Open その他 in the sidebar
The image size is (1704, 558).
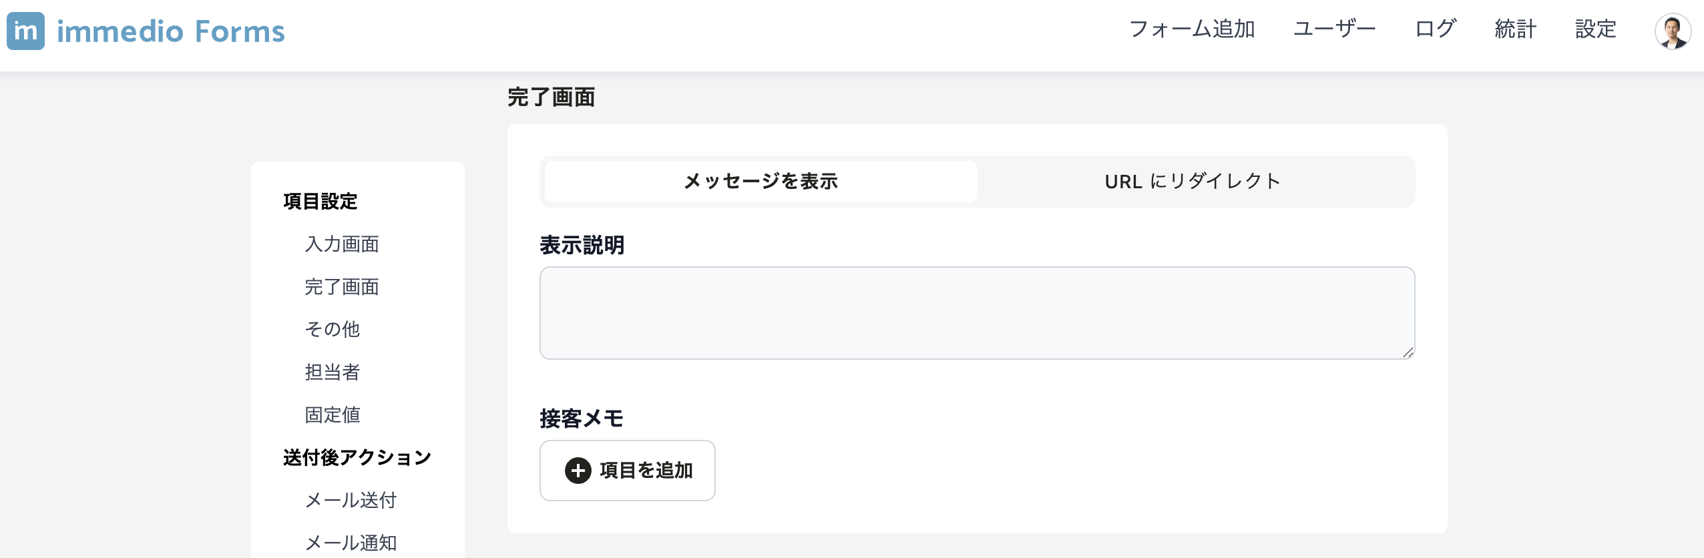coord(333,329)
